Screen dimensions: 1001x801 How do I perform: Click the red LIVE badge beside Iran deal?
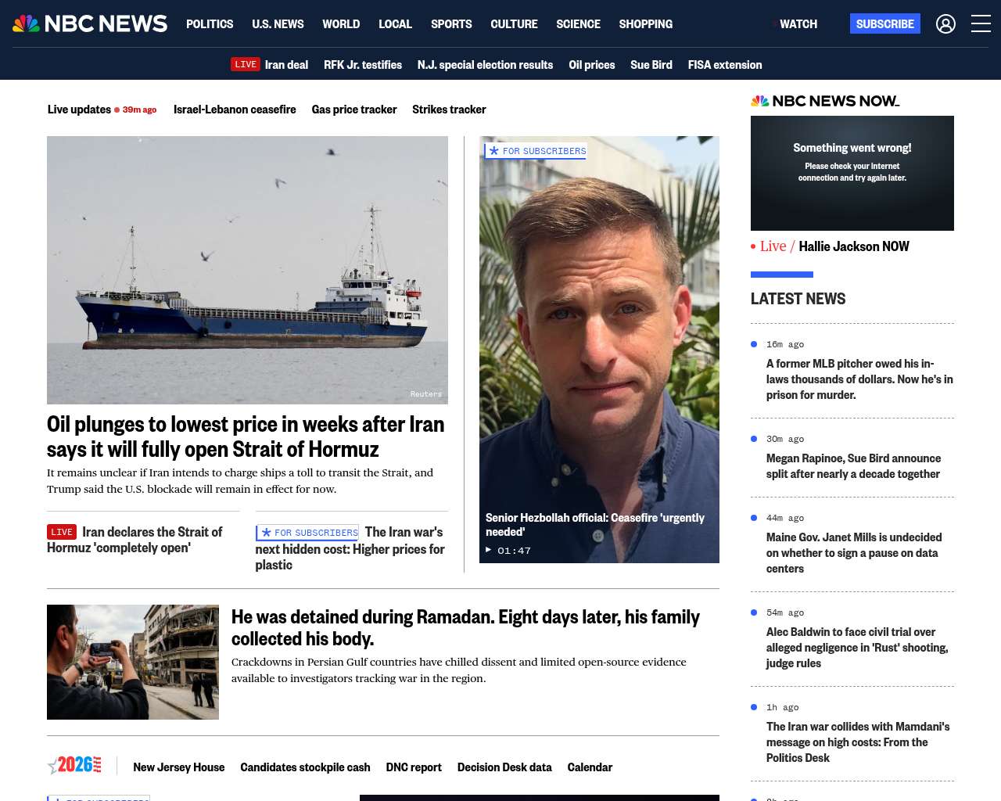(246, 64)
